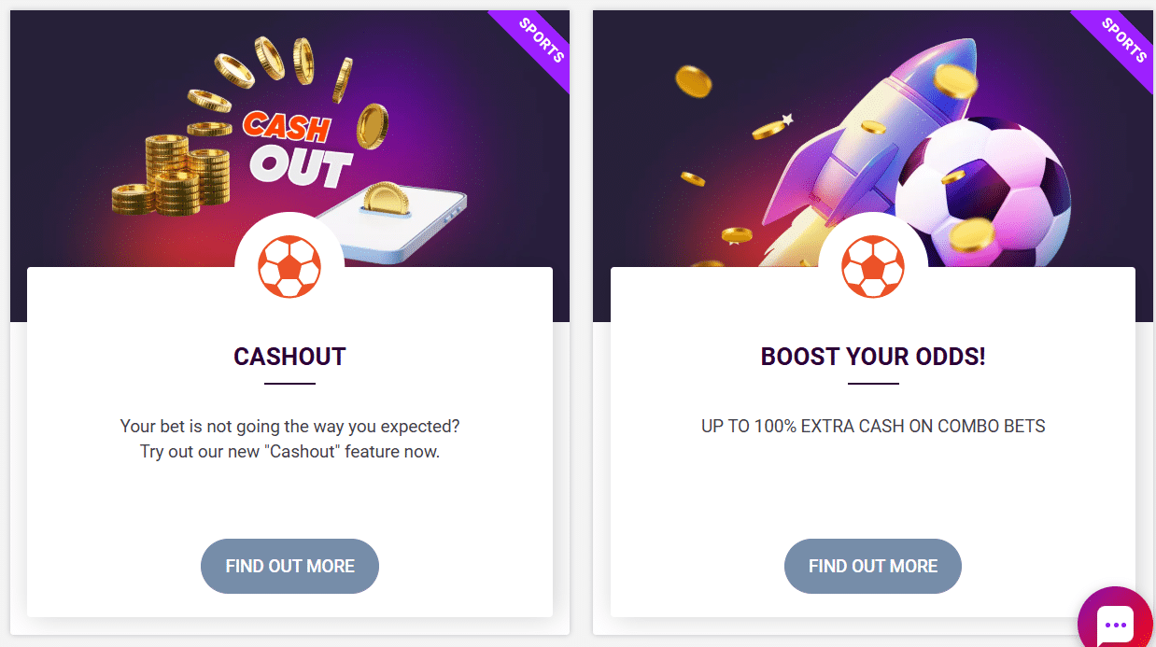
Task: Click FIND OUT MORE under Cashout
Action: (289, 566)
